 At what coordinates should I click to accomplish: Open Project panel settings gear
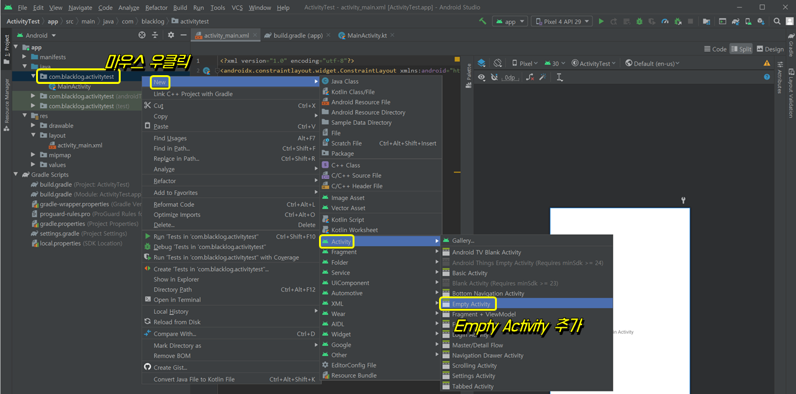[171, 35]
